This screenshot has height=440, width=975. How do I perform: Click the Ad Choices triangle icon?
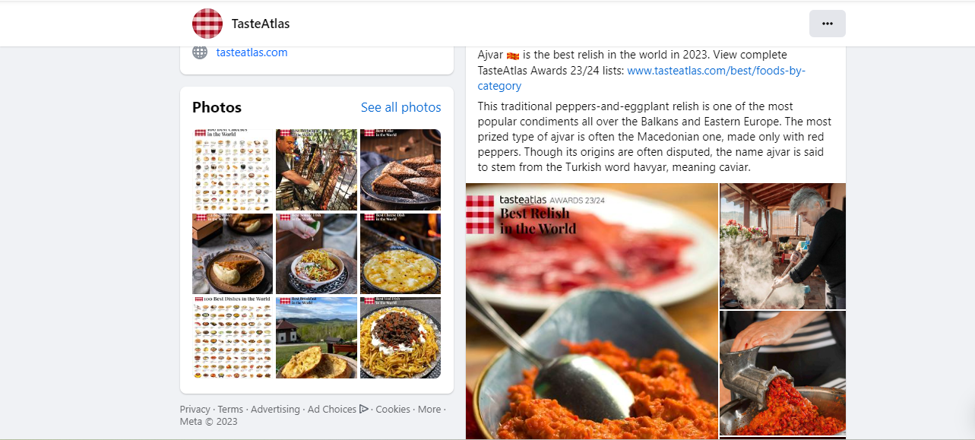click(x=364, y=409)
